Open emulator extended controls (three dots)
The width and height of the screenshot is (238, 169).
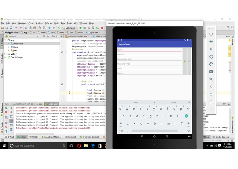pyautogui.click(x=211, y=109)
